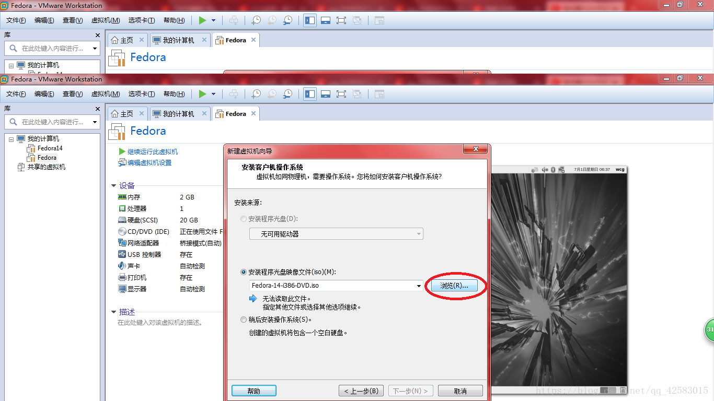
Task: Click console view icon in front window toolbar
Action: (x=379, y=94)
